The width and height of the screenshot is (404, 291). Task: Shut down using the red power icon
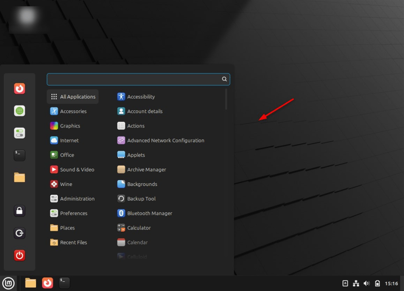pos(19,255)
